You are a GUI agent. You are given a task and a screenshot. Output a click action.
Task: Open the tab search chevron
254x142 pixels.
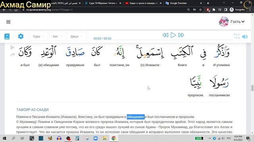tap(224, 3)
